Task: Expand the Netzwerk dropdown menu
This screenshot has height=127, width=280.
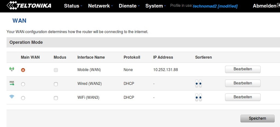Action: pyautogui.click(x=101, y=6)
